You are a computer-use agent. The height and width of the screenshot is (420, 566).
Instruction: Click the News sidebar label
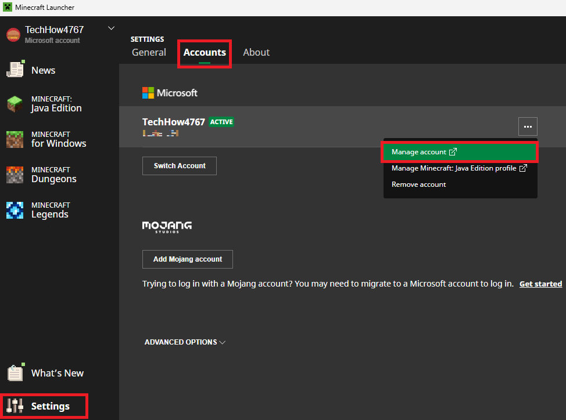click(x=44, y=70)
